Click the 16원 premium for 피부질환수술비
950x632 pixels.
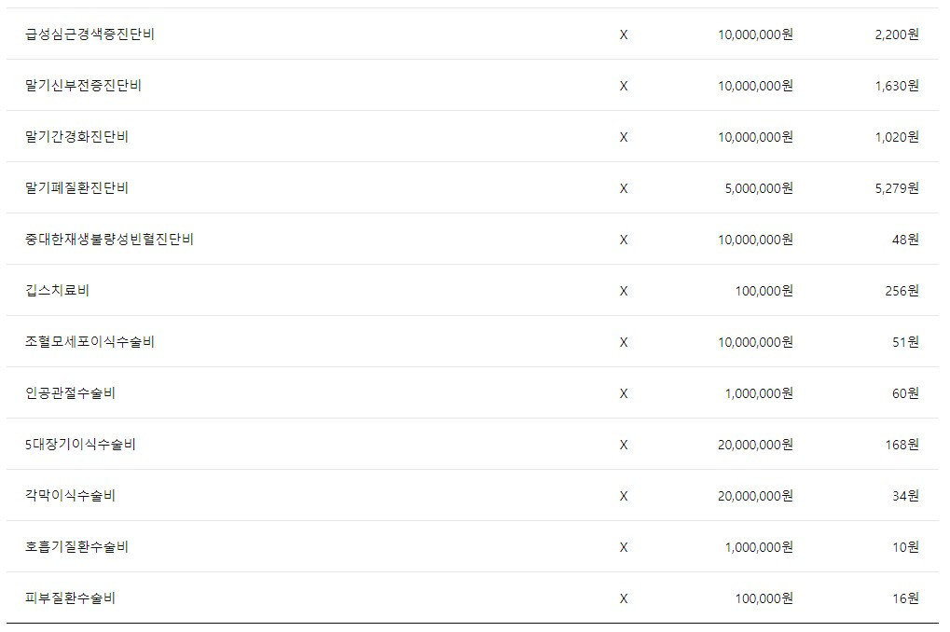[905, 598]
